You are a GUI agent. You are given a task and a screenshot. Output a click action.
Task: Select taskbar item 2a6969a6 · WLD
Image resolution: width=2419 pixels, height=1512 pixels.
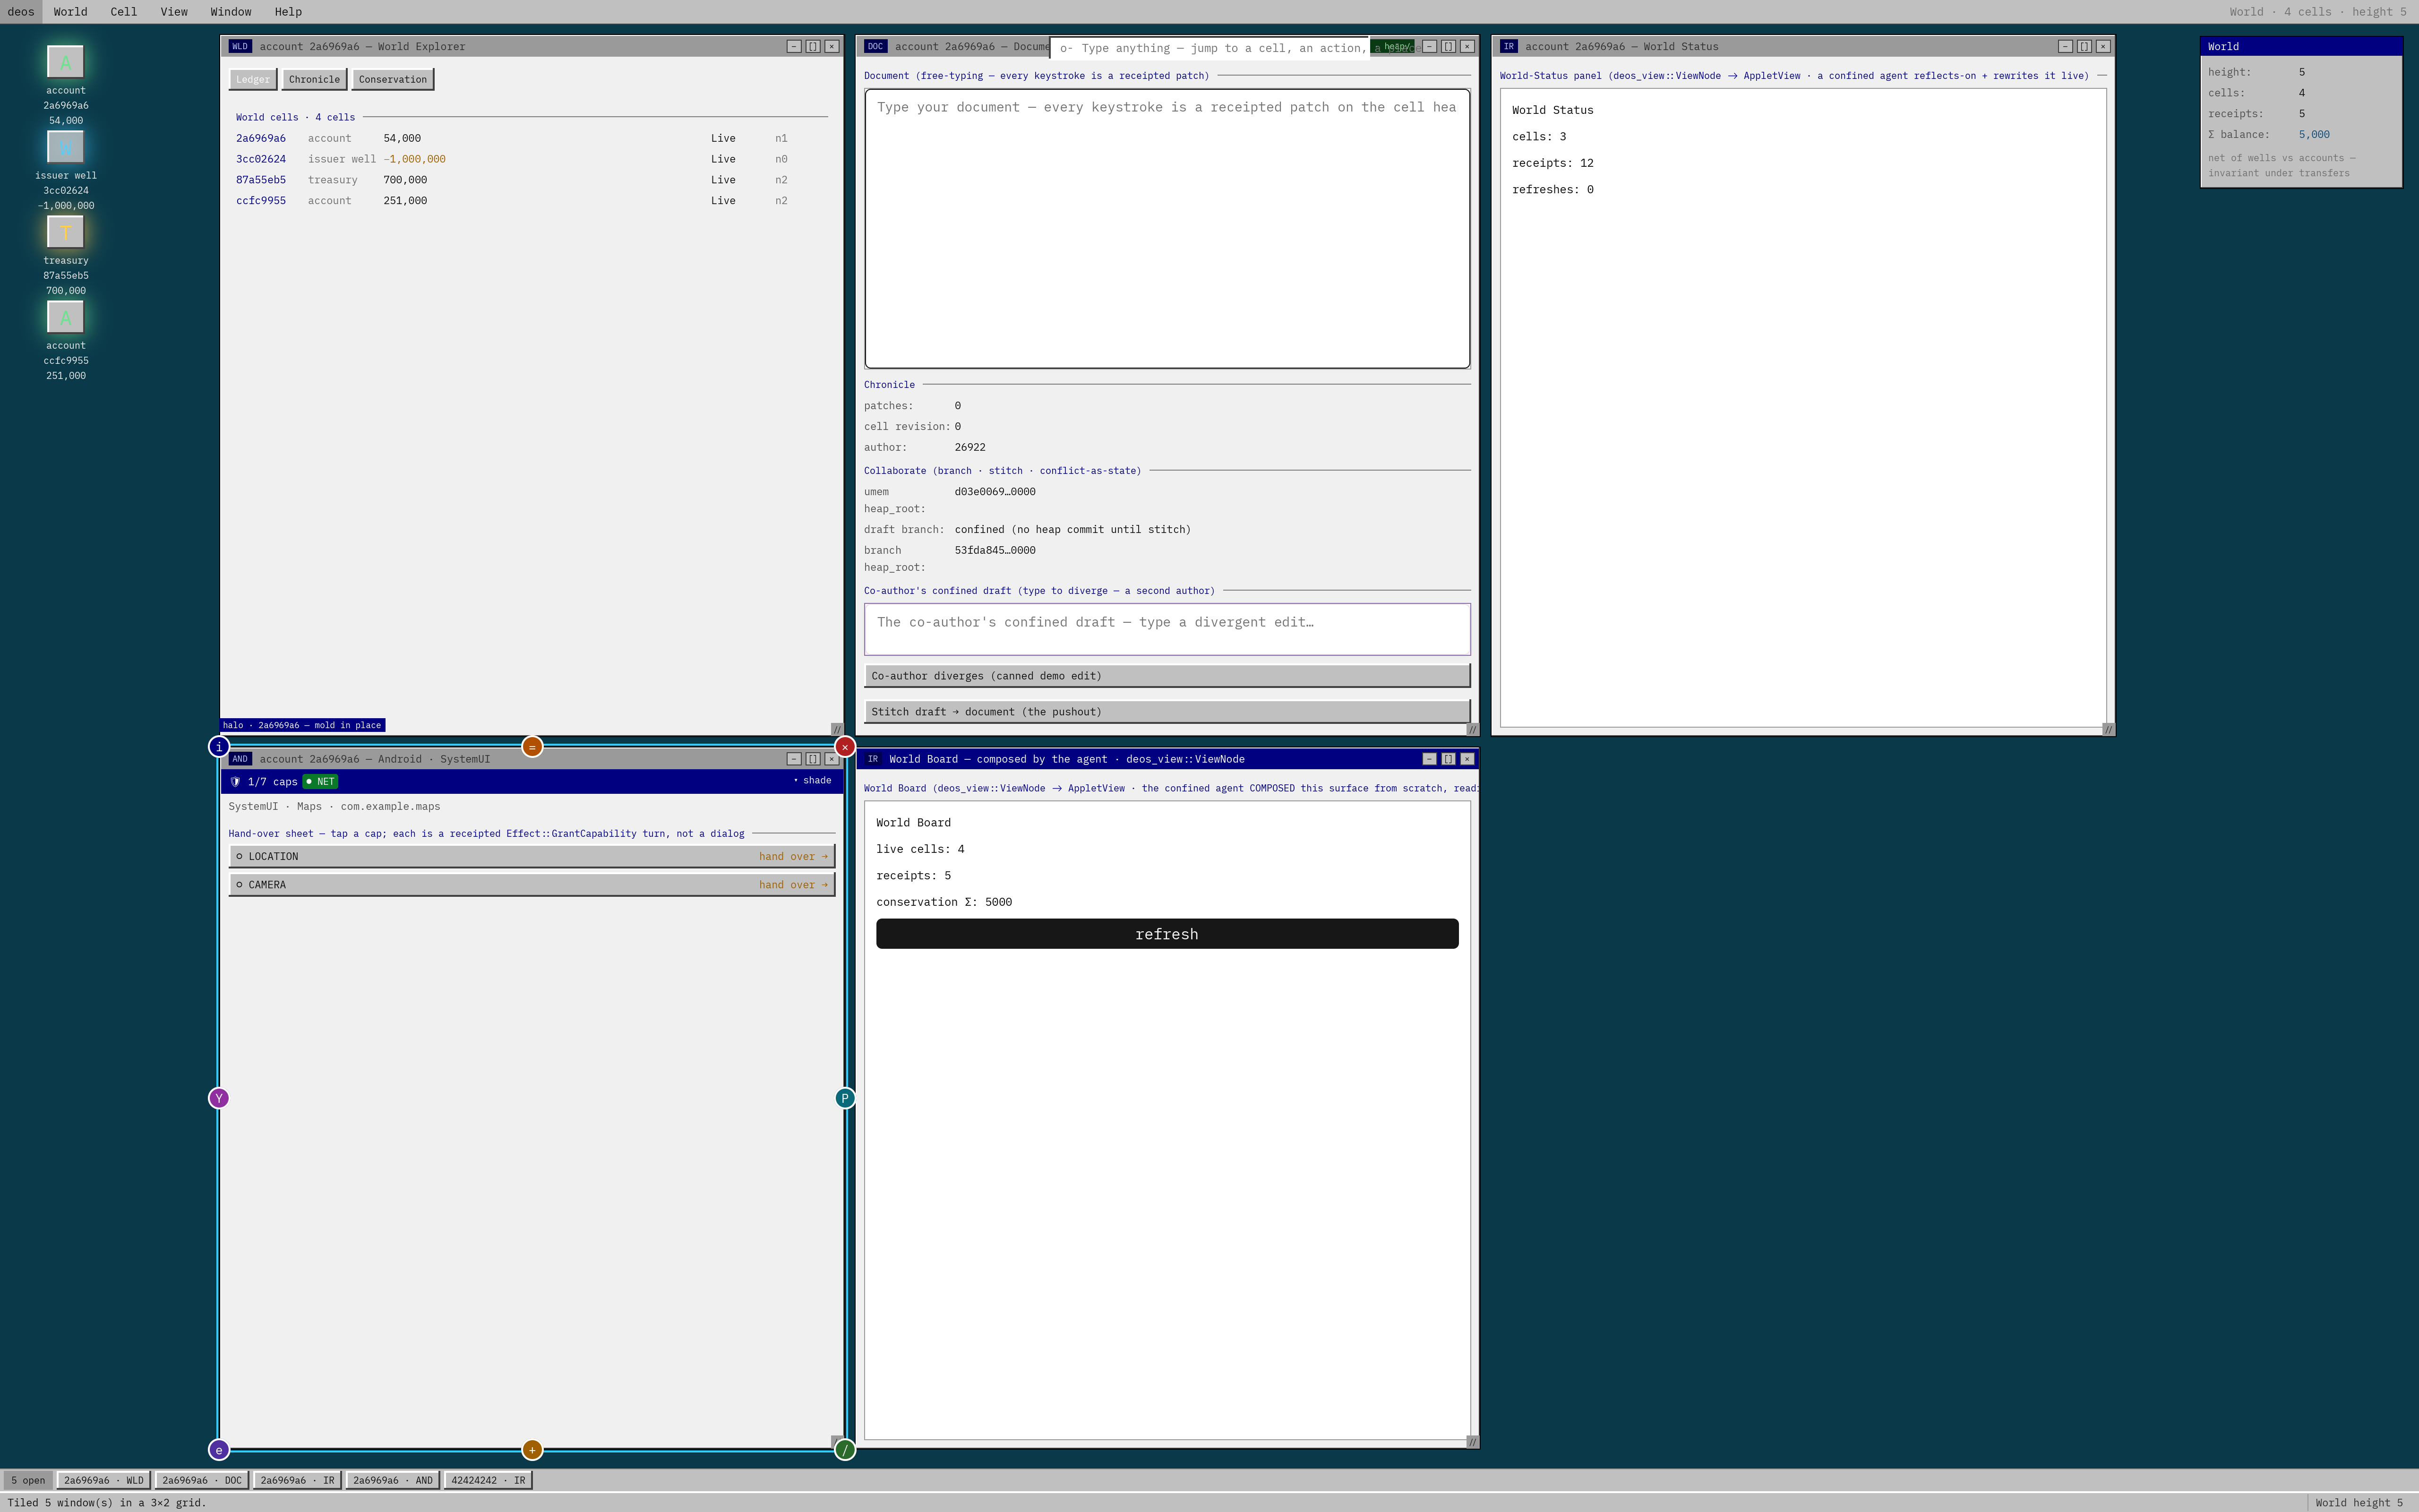(104, 1480)
